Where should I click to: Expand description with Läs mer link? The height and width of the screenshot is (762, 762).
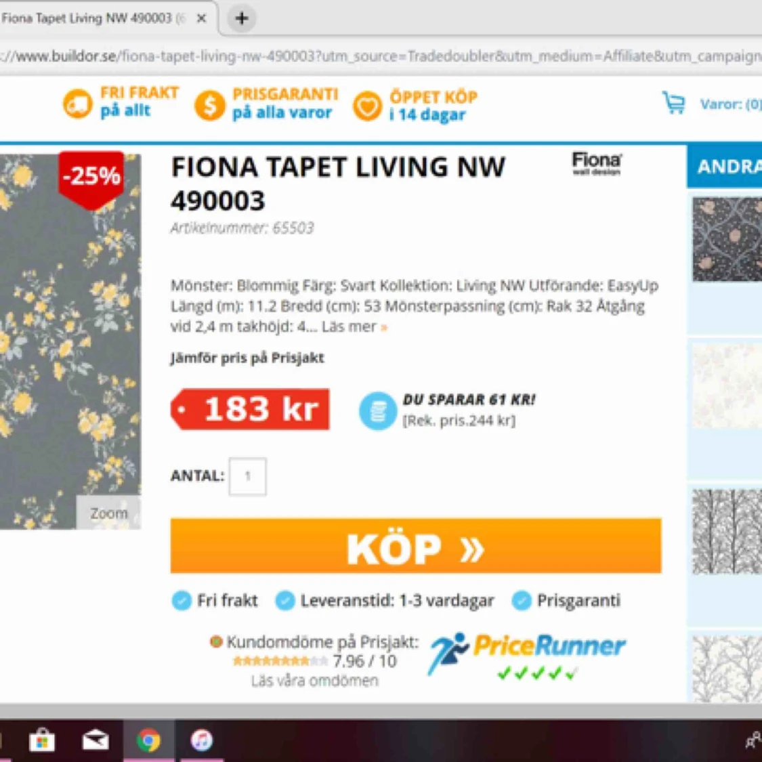pos(354,326)
